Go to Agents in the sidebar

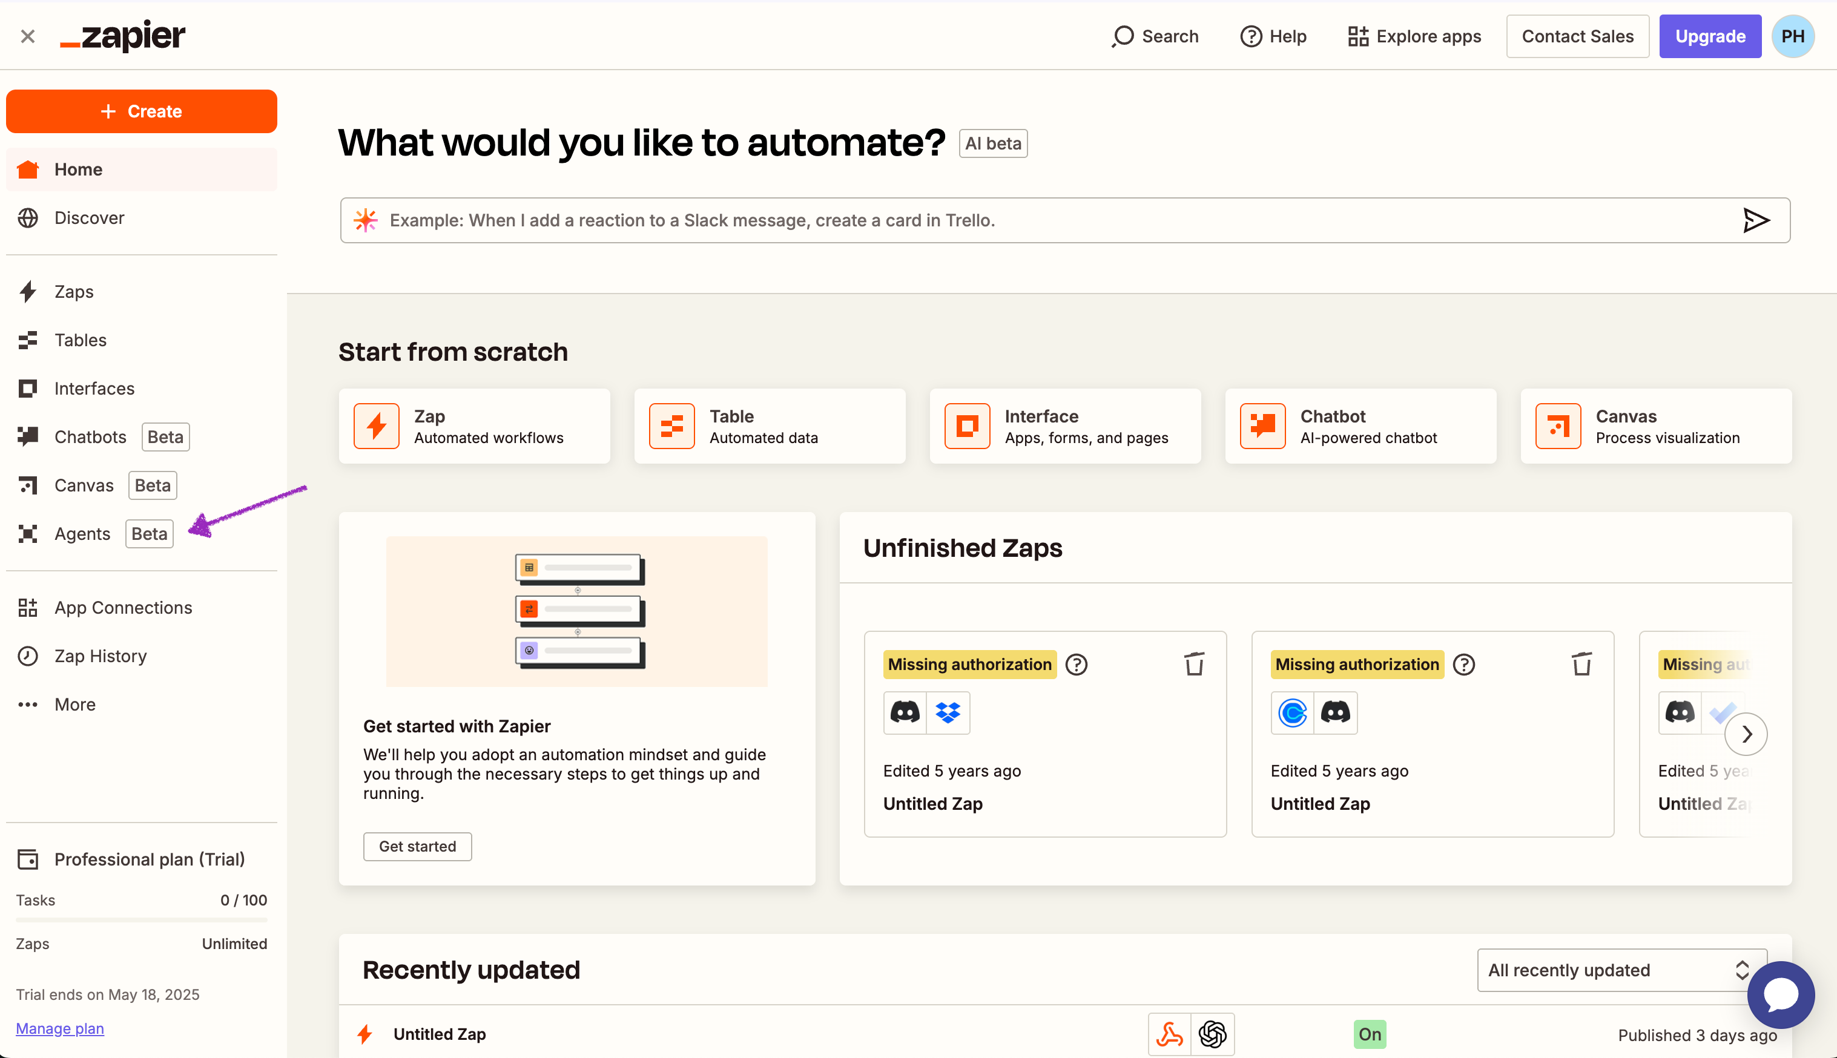(82, 534)
